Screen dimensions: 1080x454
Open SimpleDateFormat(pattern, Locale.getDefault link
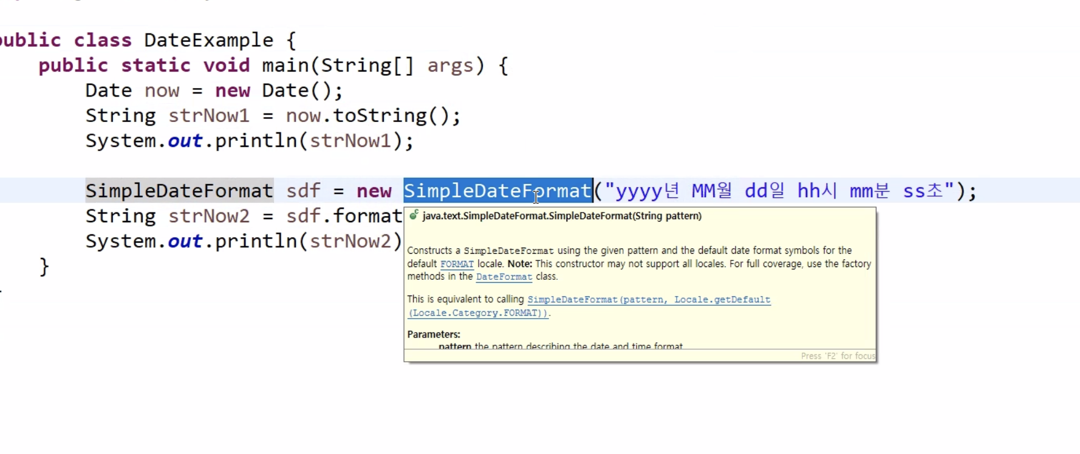click(649, 300)
